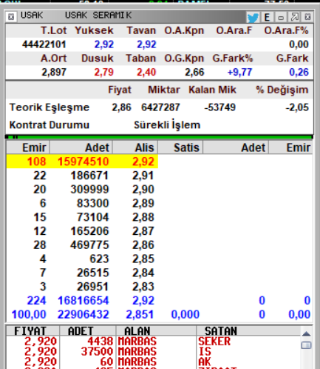Image resolution: width=320 pixels, height=369 pixels.
Task: Select the Alis column header
Action: click(x=135, y=147)
